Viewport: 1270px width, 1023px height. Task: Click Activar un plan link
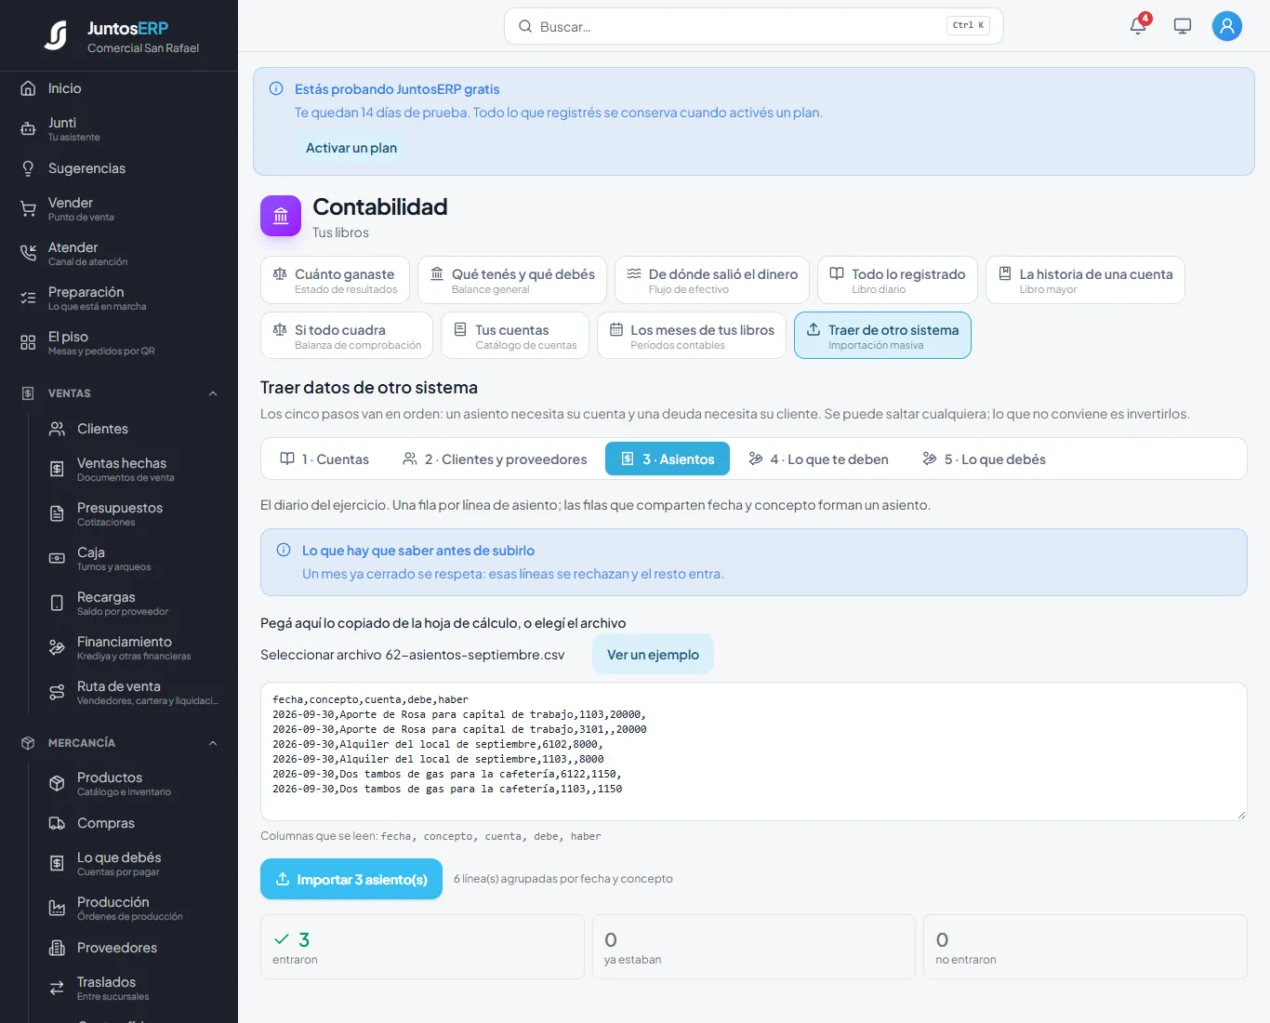coord(351,148)
